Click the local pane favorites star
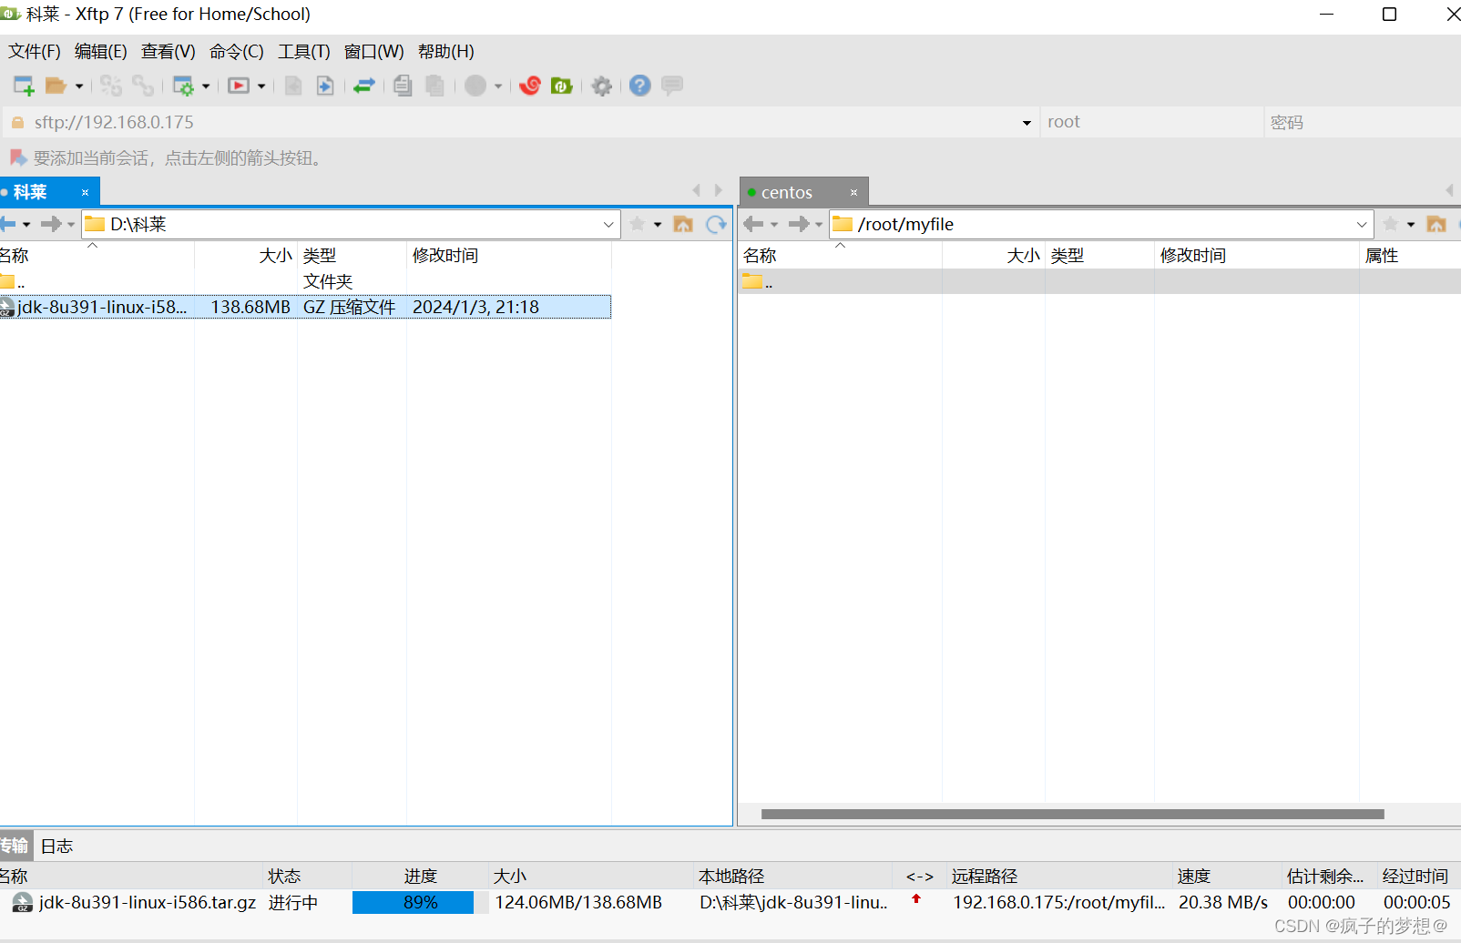1461x943 pixels. click(638, 224)
